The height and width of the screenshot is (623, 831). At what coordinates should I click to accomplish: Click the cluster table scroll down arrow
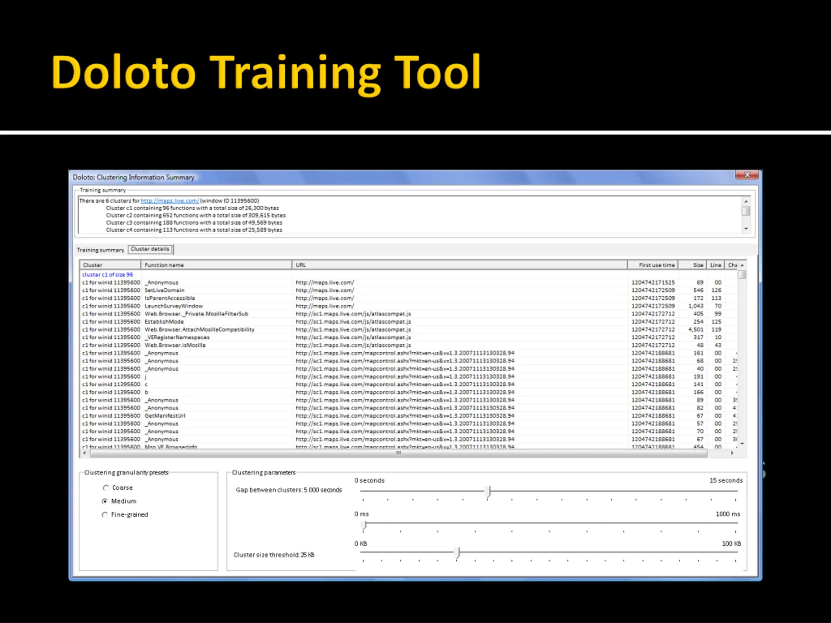pos(742,444)
